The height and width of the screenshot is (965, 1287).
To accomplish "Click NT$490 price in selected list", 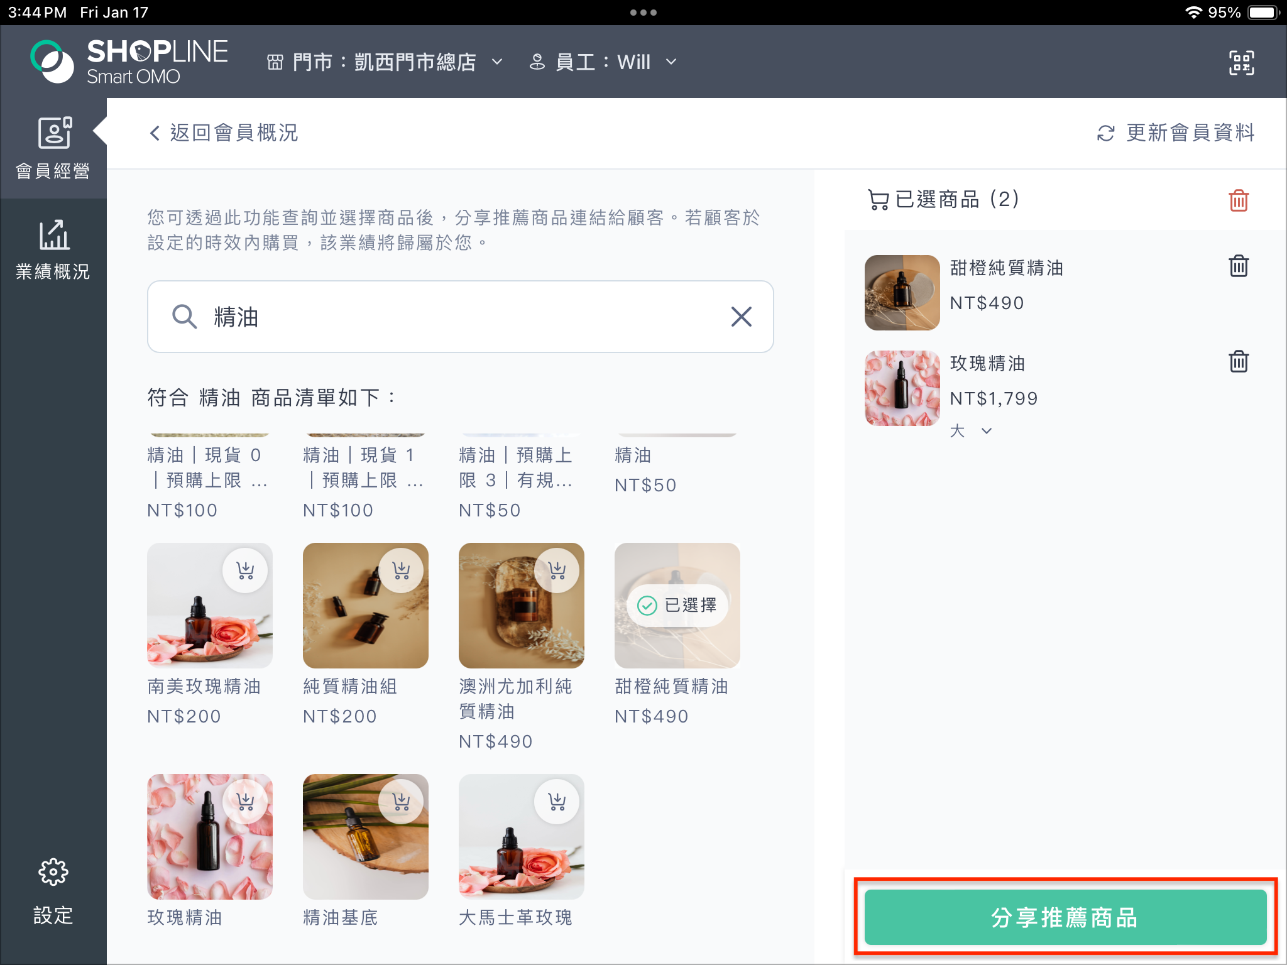I will click(x=987, y=303).
